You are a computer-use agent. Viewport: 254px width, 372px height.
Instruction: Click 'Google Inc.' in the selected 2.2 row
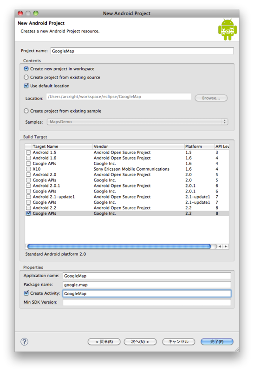pyautogui.click(x=105, y=213)
